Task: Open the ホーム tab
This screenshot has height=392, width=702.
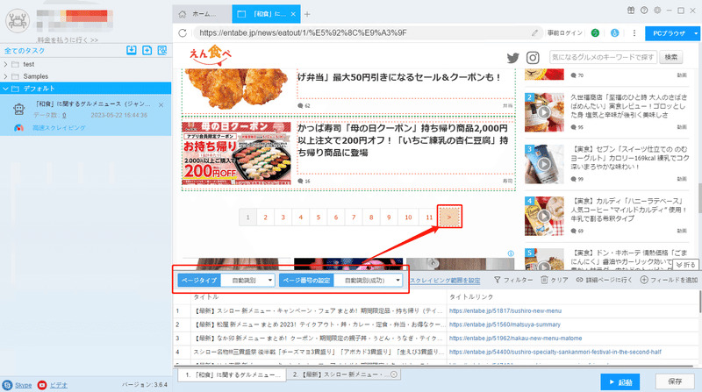Action: (x=203, y=14)
